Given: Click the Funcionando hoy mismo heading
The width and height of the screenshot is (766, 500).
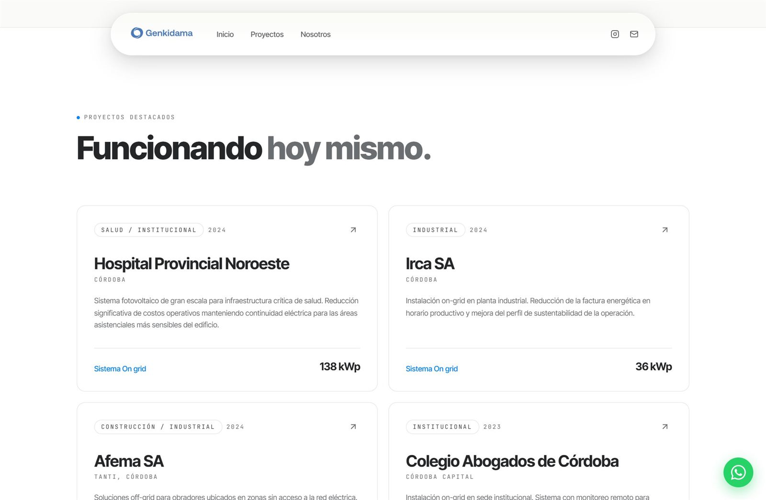Looking at the screenshot, I should (254, 149).
